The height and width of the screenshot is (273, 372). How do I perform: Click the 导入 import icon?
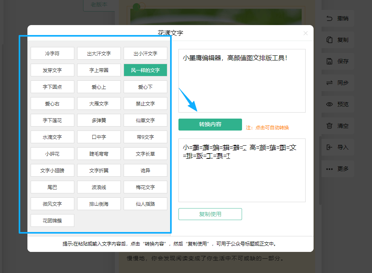pos(329,147)
